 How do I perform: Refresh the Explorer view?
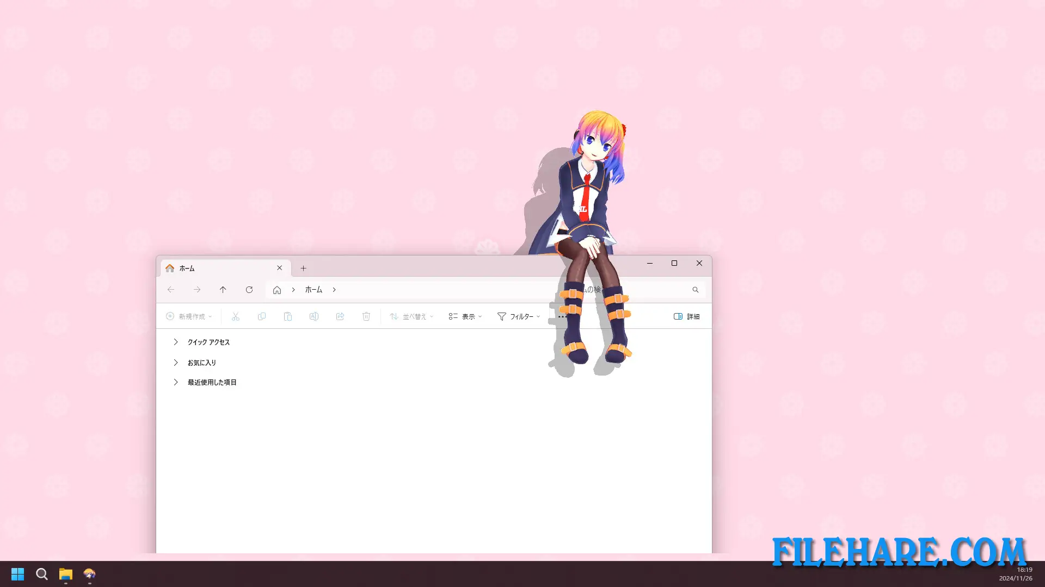tap(249, 290)
